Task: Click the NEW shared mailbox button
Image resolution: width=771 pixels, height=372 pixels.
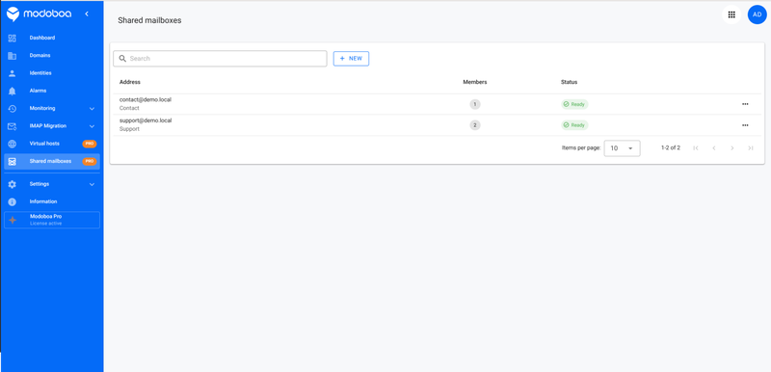Action: pos(351,59)
